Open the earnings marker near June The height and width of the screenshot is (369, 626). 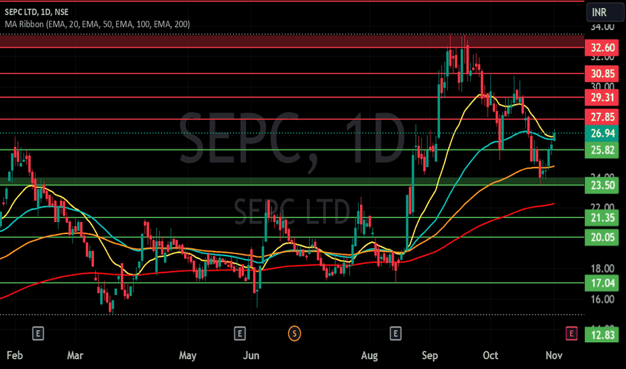tap(240, 333)
